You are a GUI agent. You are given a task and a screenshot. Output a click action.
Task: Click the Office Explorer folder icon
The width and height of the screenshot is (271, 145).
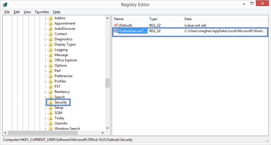pos(51,60)
